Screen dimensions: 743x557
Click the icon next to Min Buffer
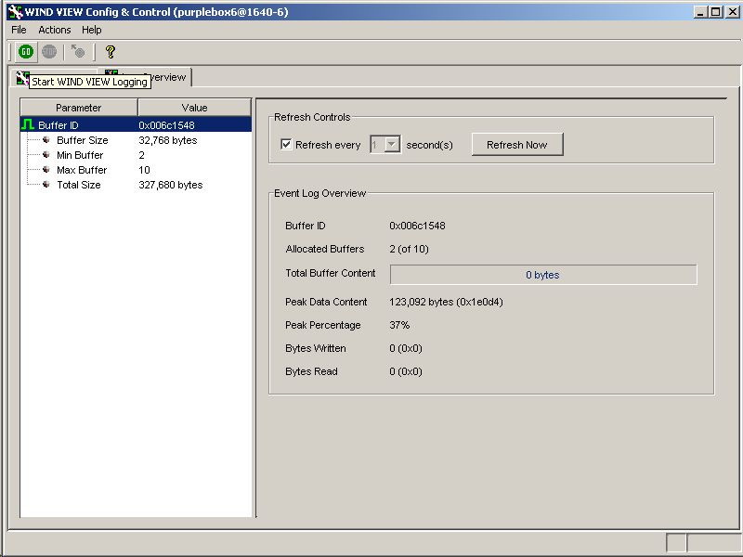pyautogui.click(x=46, y=155)
